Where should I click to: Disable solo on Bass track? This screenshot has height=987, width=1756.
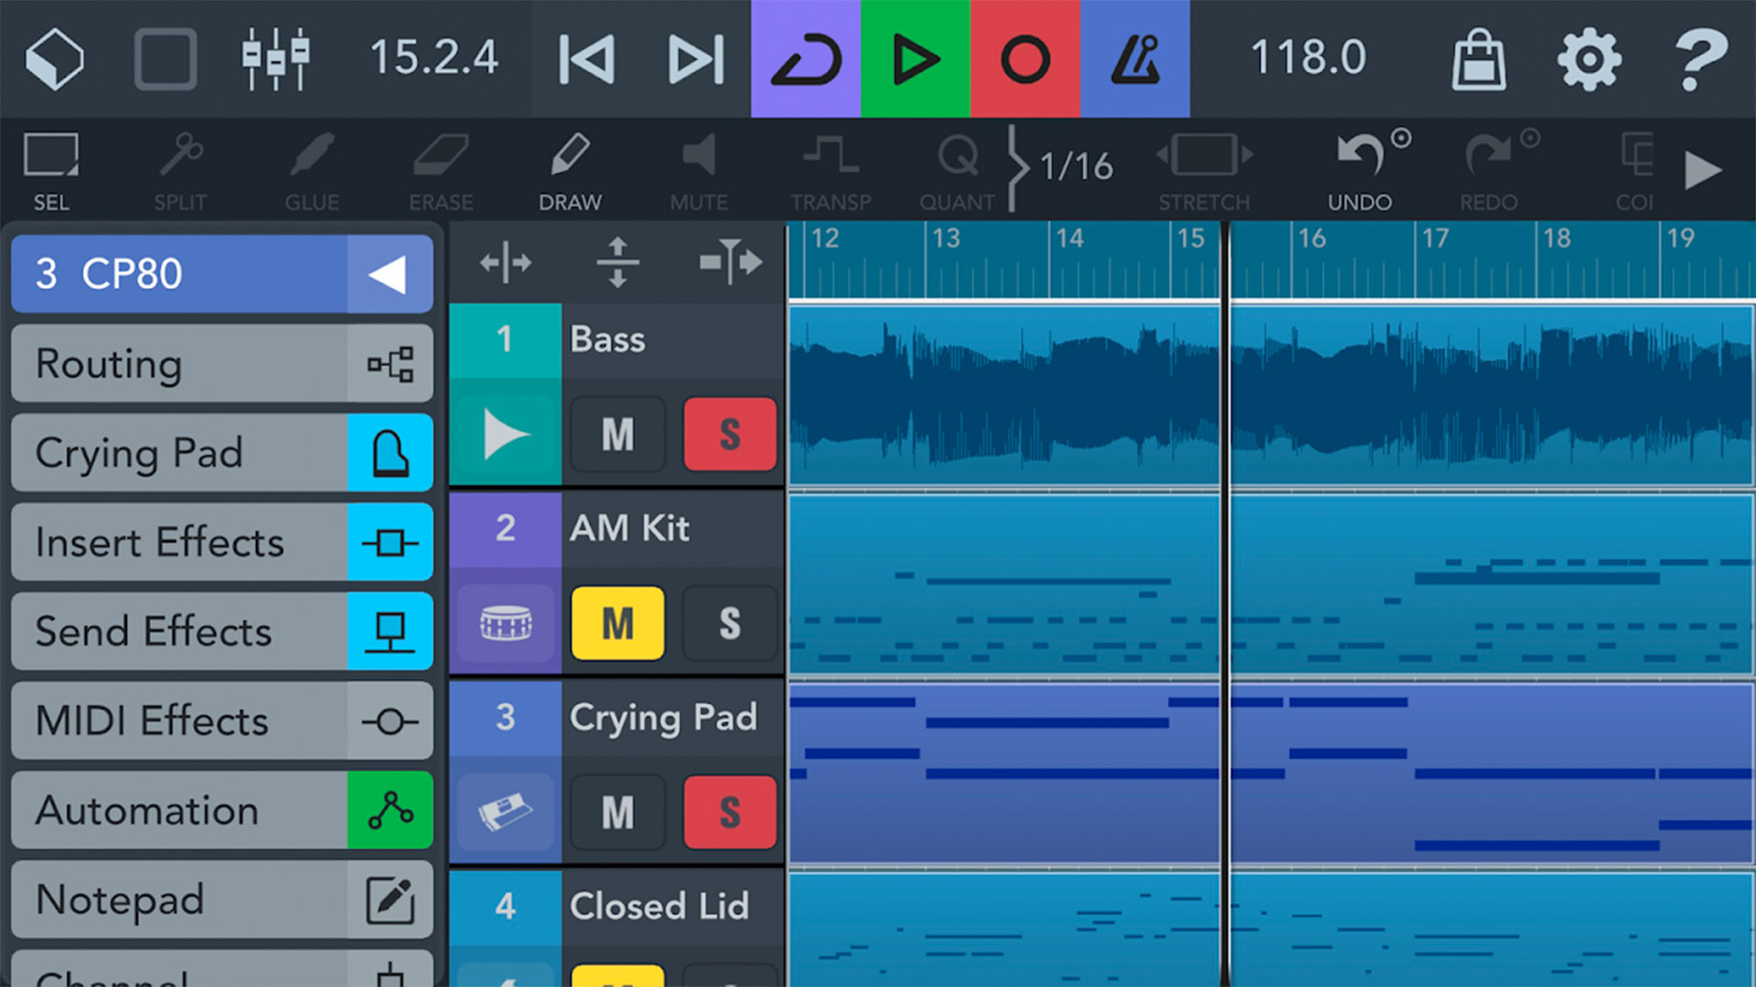[730, 434]
